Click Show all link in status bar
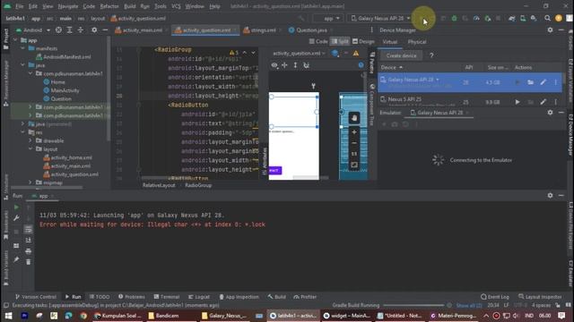 [x=468, y=305]
